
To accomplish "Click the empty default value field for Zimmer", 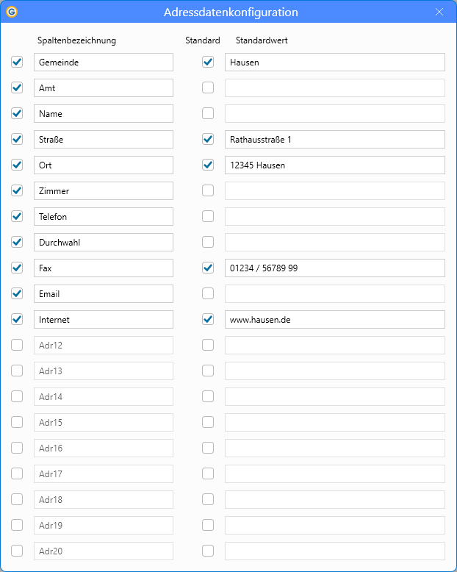I will point(334,191).
